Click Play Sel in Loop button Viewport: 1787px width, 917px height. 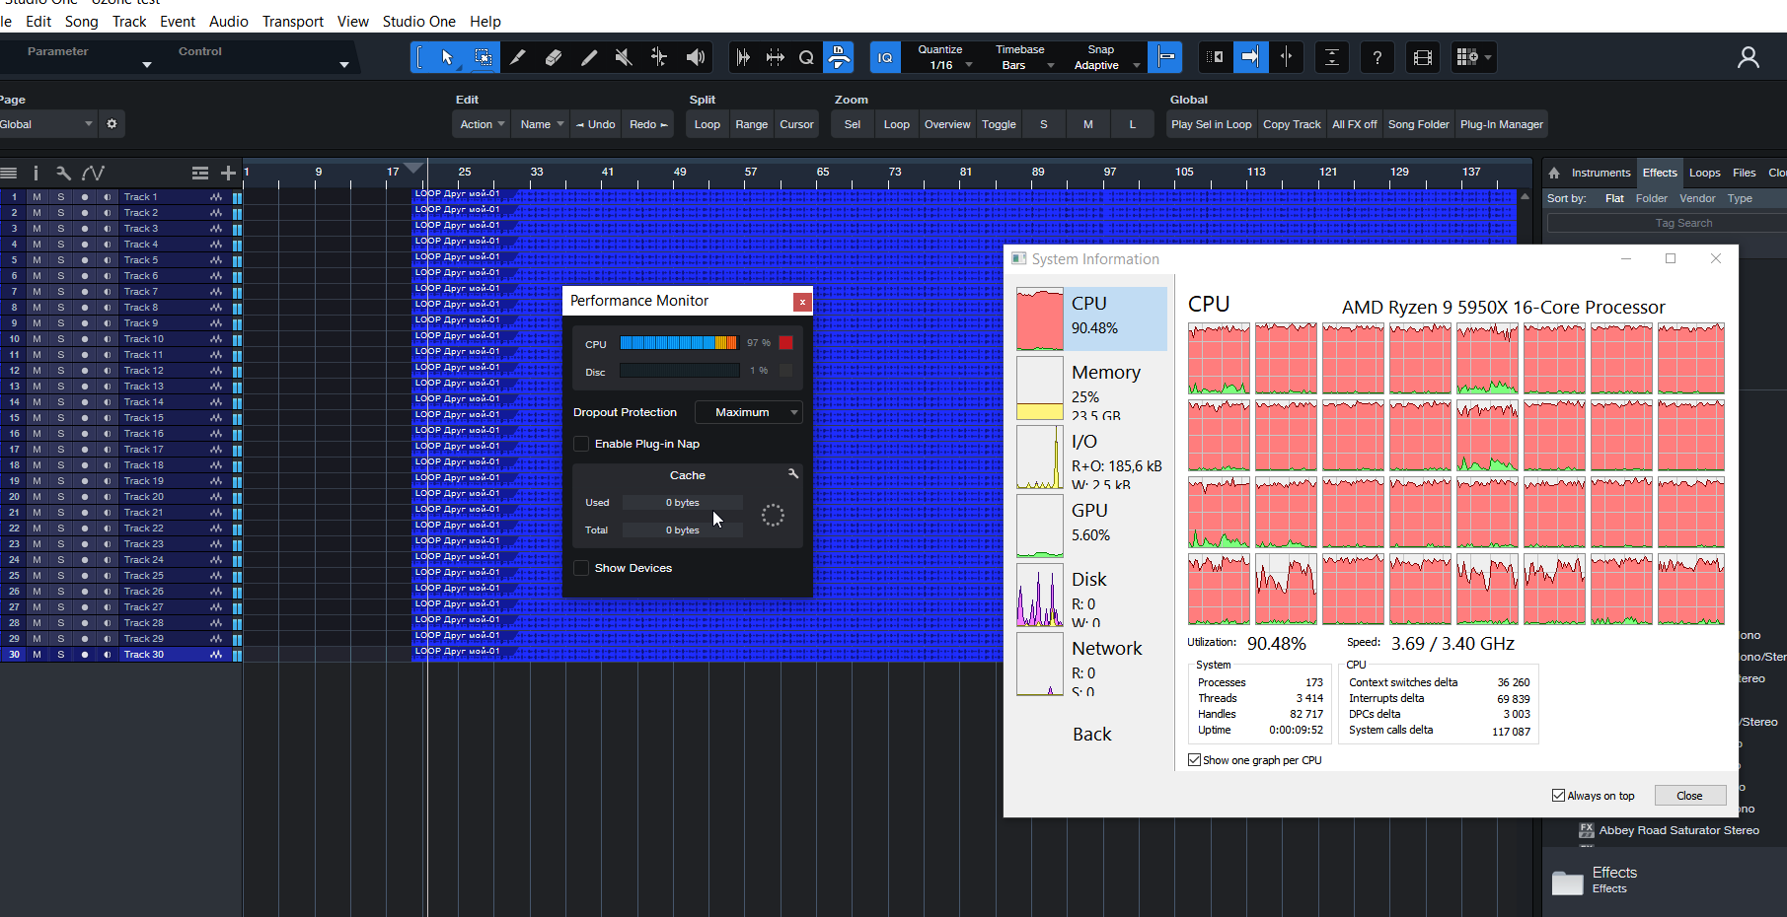[x=1211, y=124]
